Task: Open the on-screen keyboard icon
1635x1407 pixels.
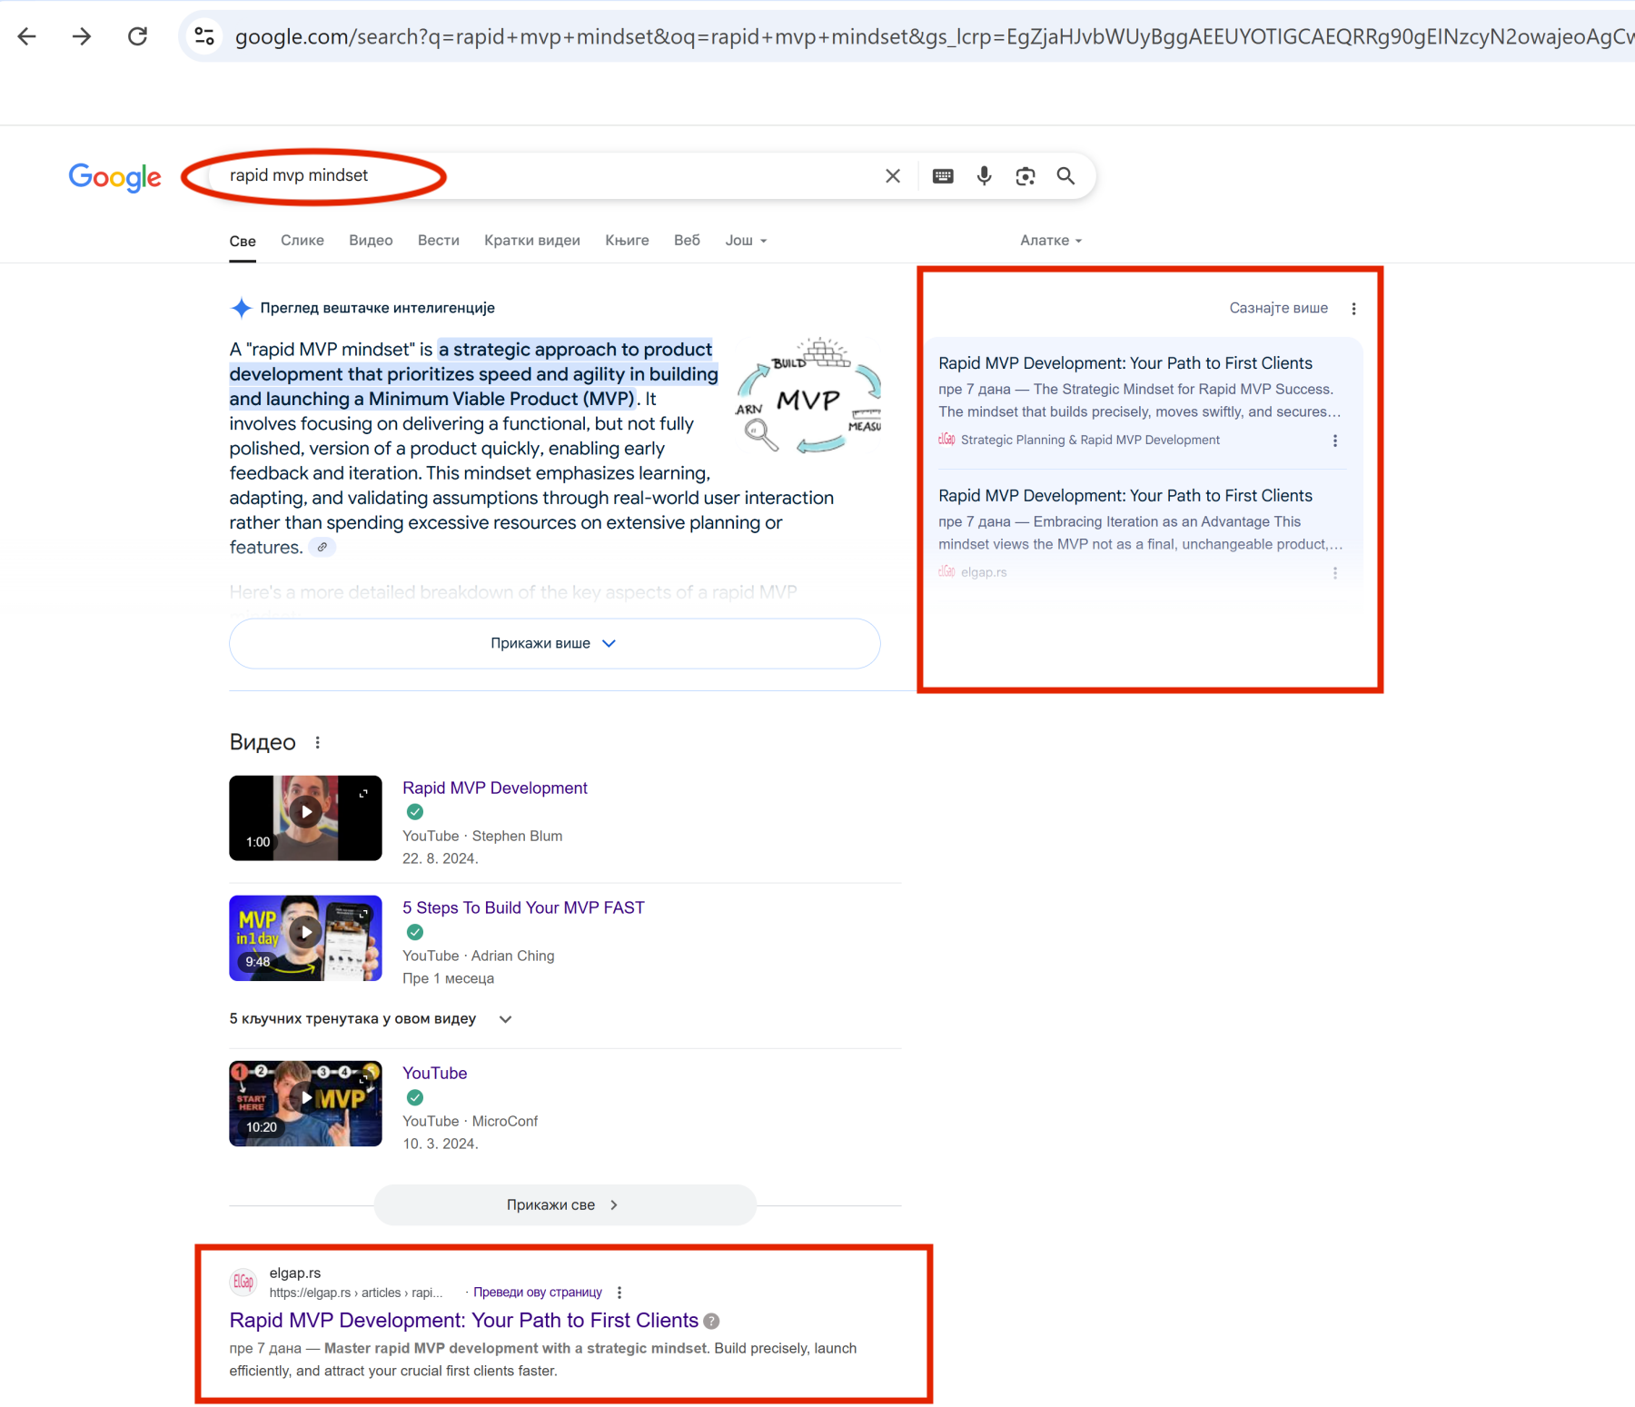Action: coord(942,176)
